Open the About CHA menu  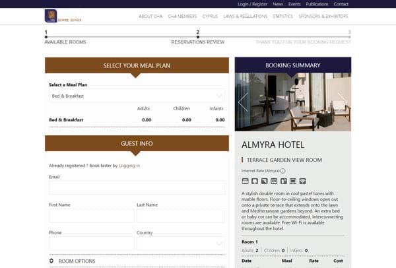click(150, 17)
